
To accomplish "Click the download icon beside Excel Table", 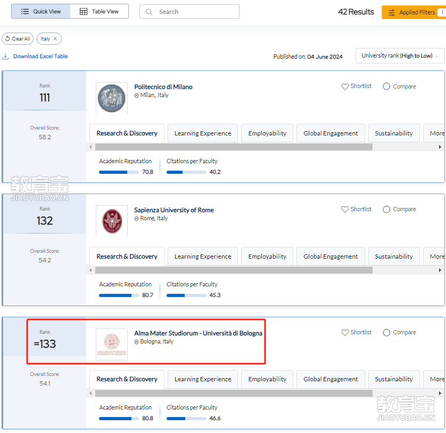I will pyautogui.click(x=5, y=57).
